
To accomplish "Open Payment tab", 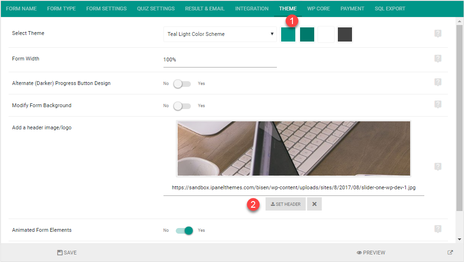I will point(352,8).
